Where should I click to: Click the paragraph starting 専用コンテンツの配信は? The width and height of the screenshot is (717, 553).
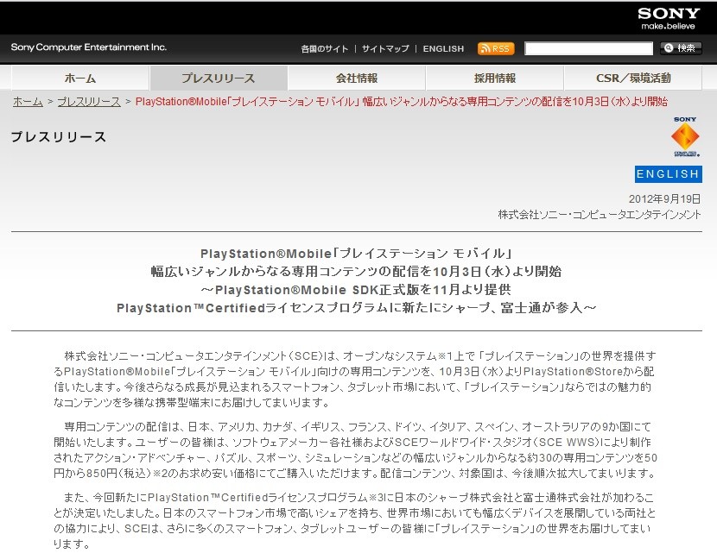pos(355,449)
